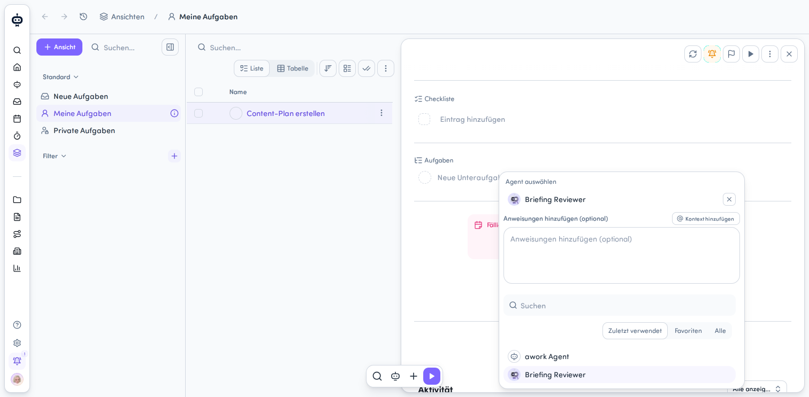809x397 pixels.
Task: Expand the Standard dropdown in views panel
Action: [x=60, y=77]
